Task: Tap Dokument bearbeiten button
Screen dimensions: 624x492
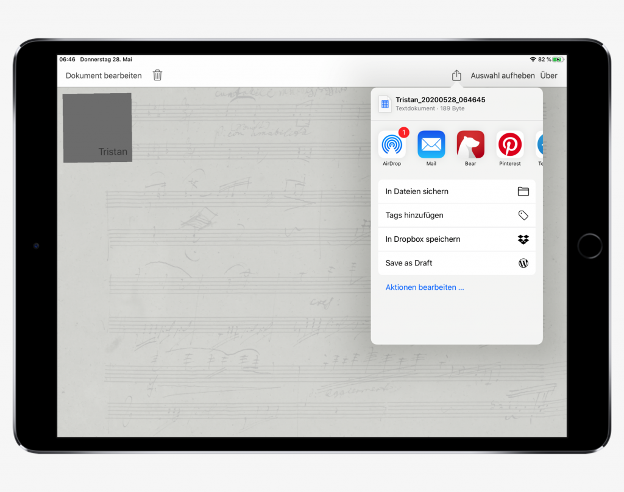Action: click(x=104, y=76)
